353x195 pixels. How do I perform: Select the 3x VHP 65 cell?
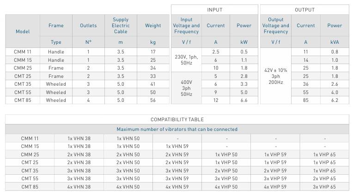[x=325, y=186]
